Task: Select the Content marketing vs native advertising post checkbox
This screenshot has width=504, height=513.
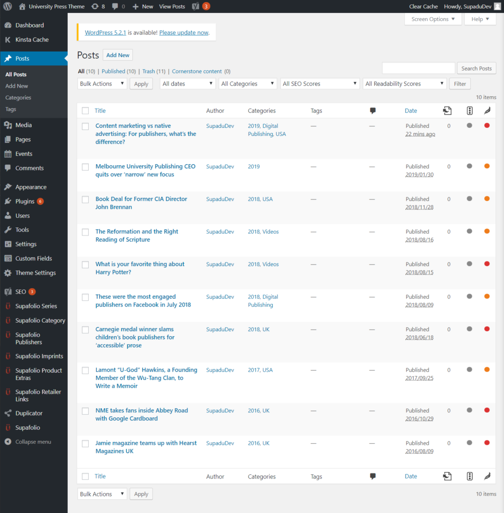Action: [x=85, y=126]
